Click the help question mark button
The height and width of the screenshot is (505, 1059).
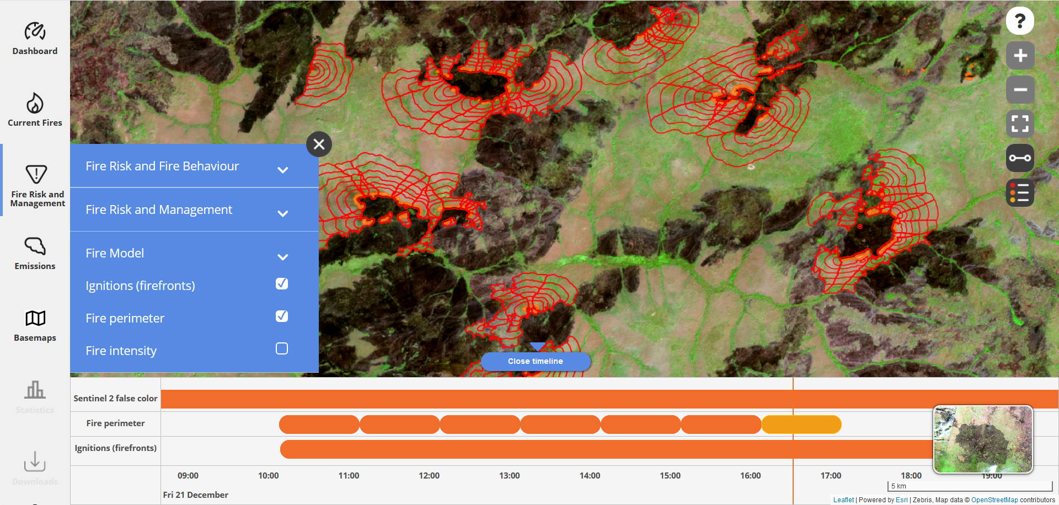[x=1019, y=21]
